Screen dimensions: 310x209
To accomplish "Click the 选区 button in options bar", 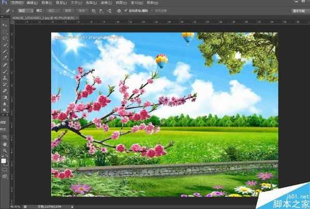I will pos(53,10).
